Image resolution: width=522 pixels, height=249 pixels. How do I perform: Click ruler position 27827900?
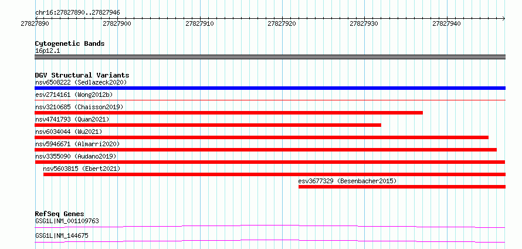[x=117, y=23]
